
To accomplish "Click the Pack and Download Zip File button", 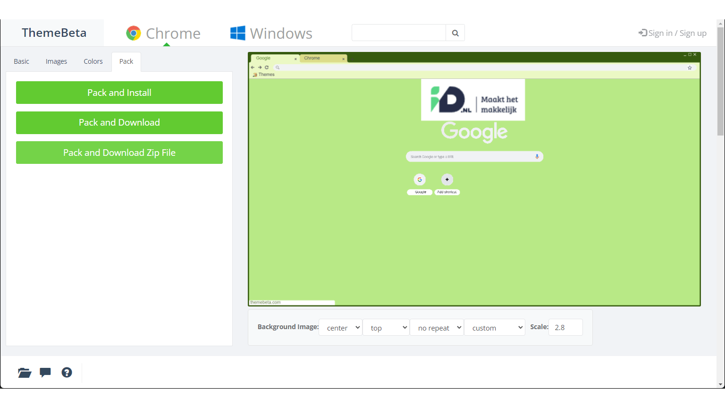I will coord(119,153).
